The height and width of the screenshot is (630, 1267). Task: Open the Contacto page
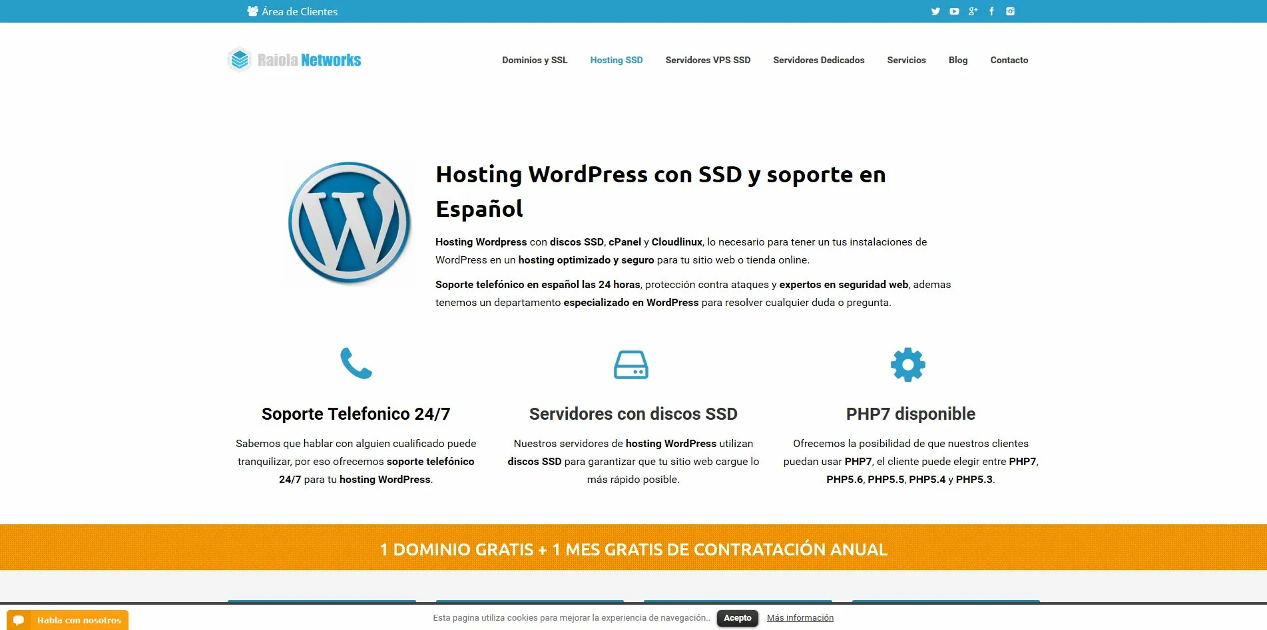pos(1009,60)
